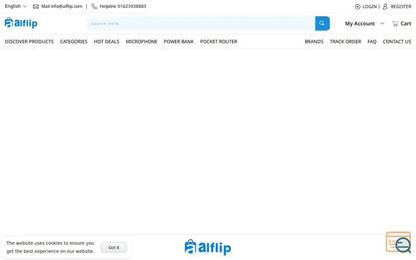Click the mail envelope icon
The height and width of the screenshot is (260, 416).
(36, 7)
